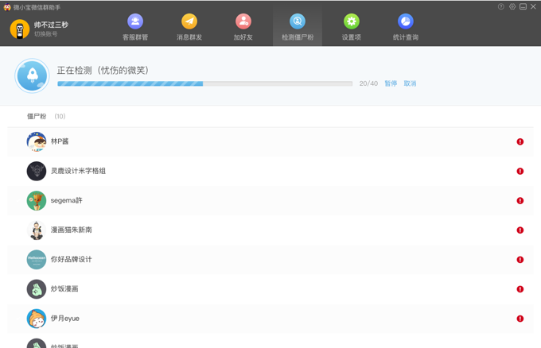Open the 客服群管 icon
The width and height of the screenshot is (541, 348).
(x=135, y=21)
